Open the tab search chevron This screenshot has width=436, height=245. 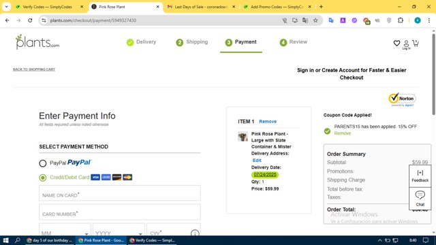[6, 7]
